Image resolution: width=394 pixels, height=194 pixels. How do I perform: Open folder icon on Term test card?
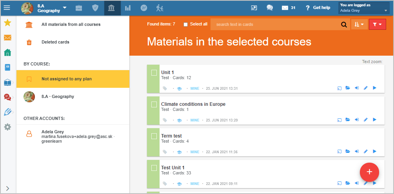[348, 151]
